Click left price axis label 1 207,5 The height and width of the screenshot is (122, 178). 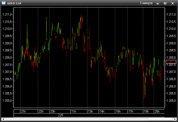tap(7, 65)
